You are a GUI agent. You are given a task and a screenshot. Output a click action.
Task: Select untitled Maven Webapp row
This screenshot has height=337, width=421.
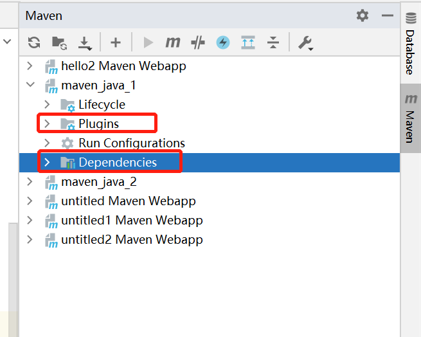tap(210, 201)
